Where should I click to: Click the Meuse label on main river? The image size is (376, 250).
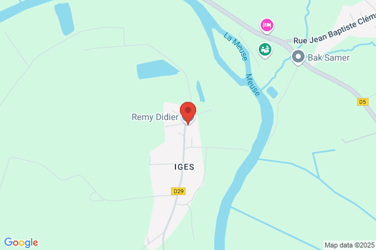[x=253, y=85]
